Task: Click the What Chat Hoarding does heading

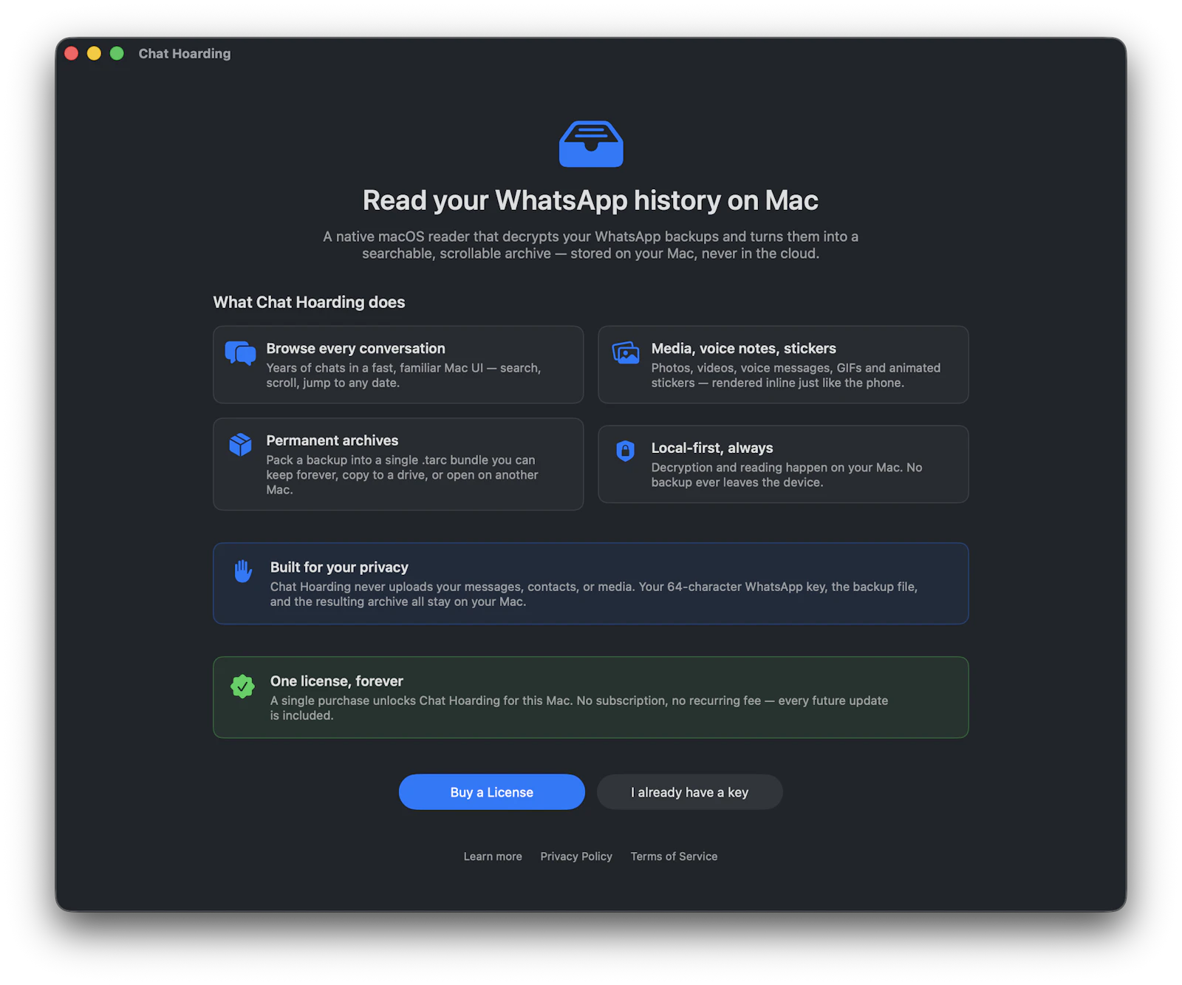Action: [310, 302]
